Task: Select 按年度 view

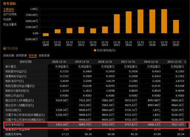Action: (33, 56)
